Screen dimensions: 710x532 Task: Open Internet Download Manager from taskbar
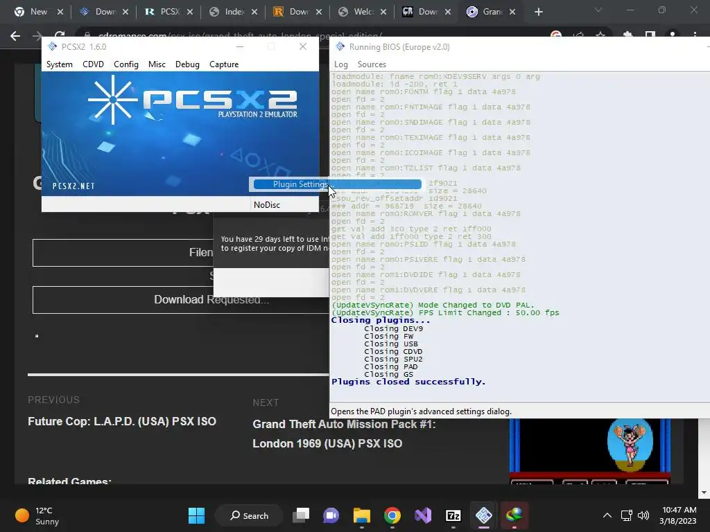[x=514, y=515]
